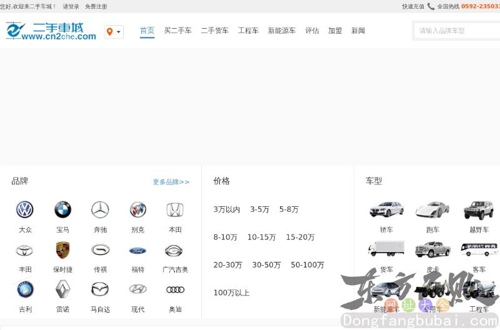This screenshot has width=500, height=330.
Task: Click the hotline phone icon
Action: [431, 6]
